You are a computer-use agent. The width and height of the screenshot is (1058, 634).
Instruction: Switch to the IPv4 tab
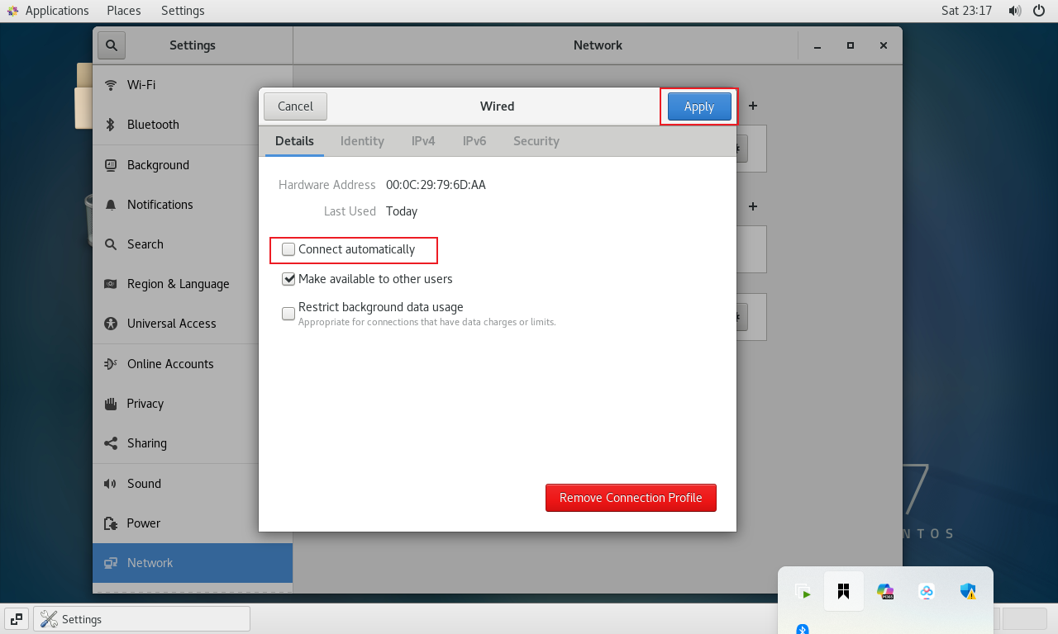(423, 141)
